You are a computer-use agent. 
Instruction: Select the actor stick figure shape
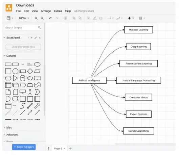30,92
